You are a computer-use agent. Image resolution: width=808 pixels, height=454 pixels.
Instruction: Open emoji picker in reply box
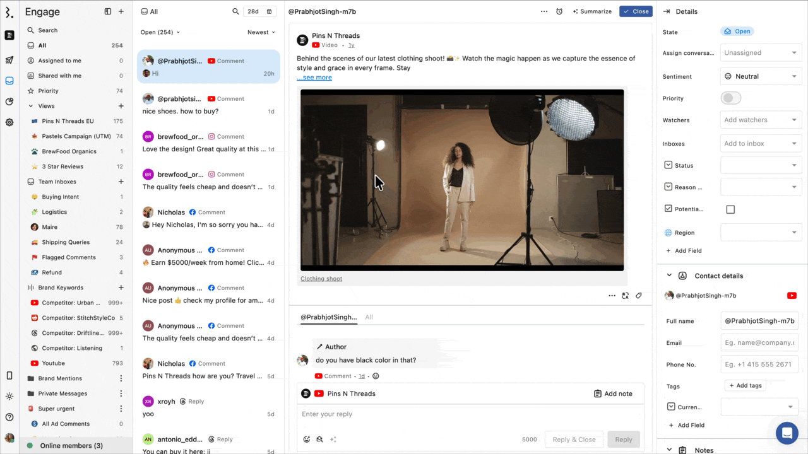(x=307, y=439)
